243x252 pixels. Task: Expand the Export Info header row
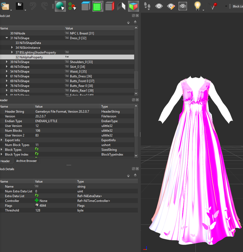[1, 140]
